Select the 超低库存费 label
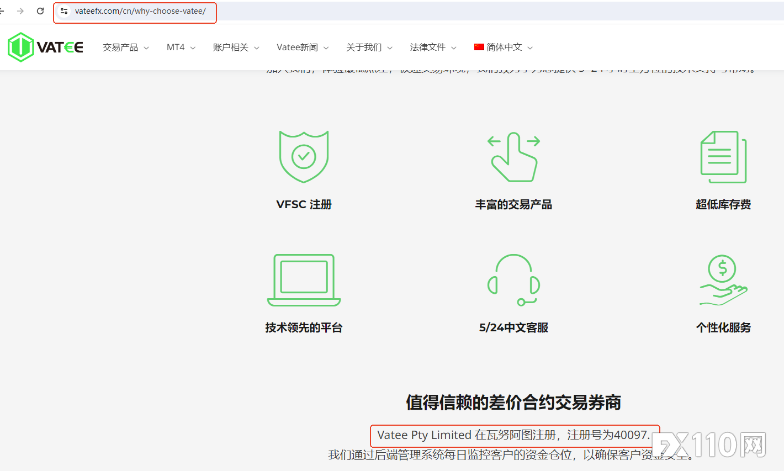This screenshot has width=784, height=471. pos(723,204)
